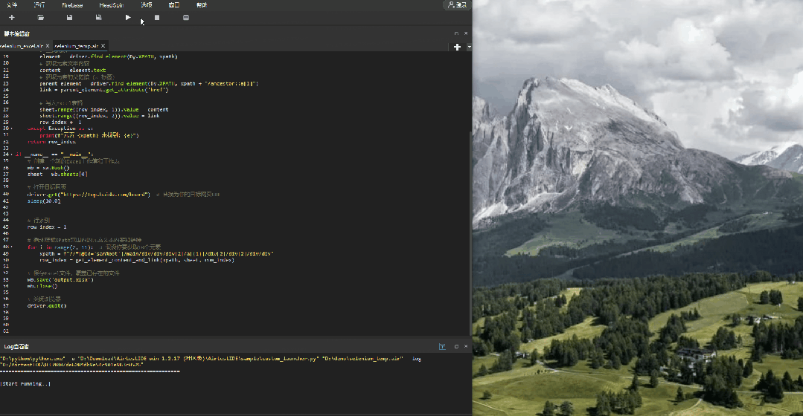The height and width of the screenshot is (416, 803).
Task: Click the 'sleep(10.0)' code line
Action: [x=44, y=201]
